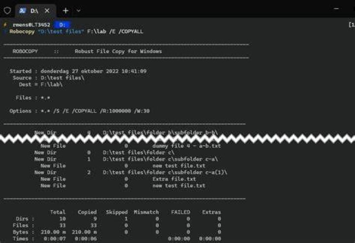
Task: Click the Copied column header
Action: (87, 212)
